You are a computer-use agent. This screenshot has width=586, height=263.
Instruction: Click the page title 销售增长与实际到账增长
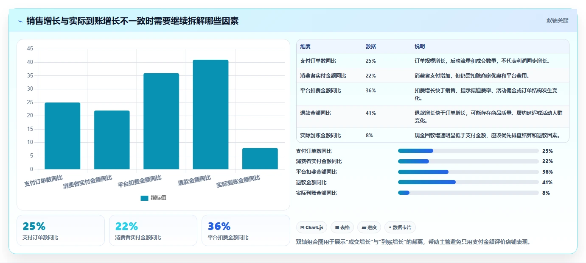(132, 21)
